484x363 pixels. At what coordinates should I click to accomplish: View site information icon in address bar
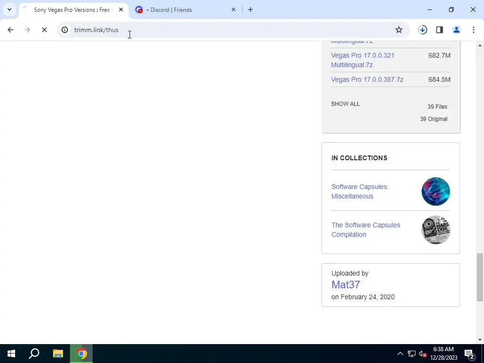pyautogui.click(x=64, y=30)
